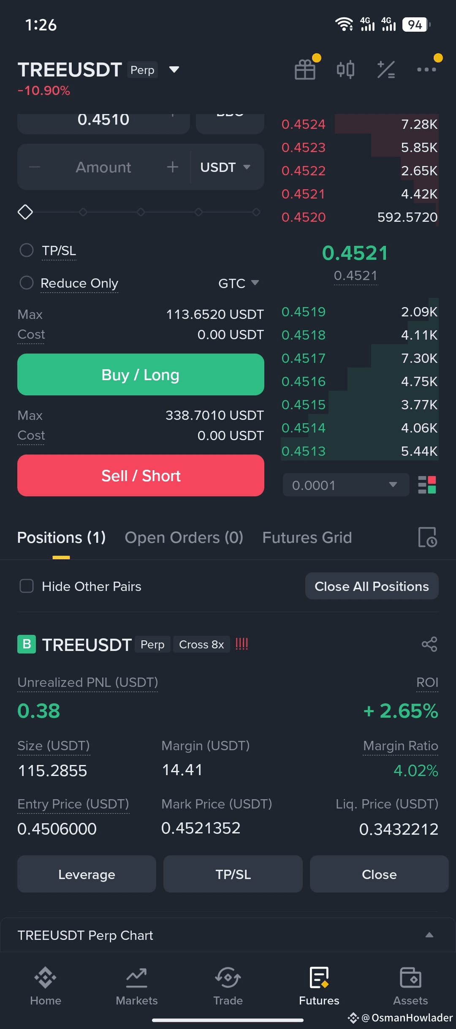
Task: Enable the Reduce Only option
Action: [27, 283]
